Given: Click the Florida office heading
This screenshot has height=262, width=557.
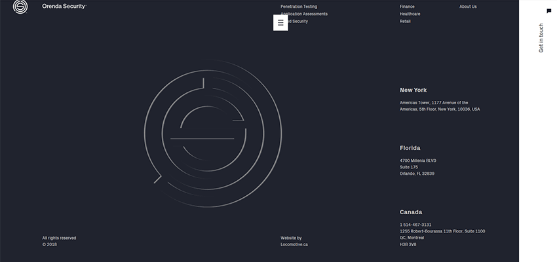Looking at the screenshot, I should tap(410, 148).
